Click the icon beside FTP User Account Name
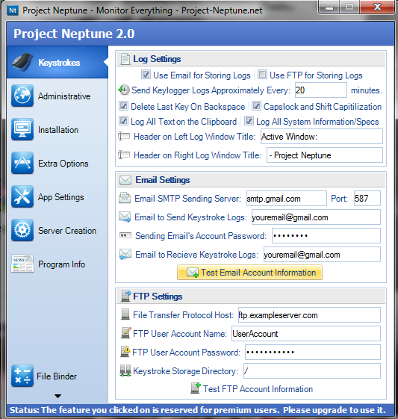The height and width of the screenshot is (419, 398). (x=125, y=333)
